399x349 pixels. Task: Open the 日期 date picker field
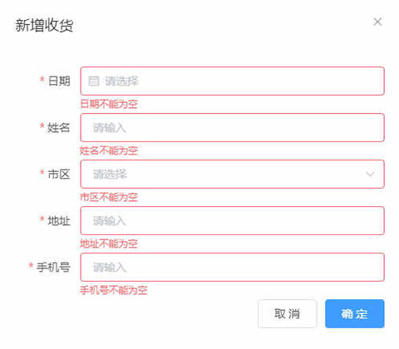click(232, 81)
